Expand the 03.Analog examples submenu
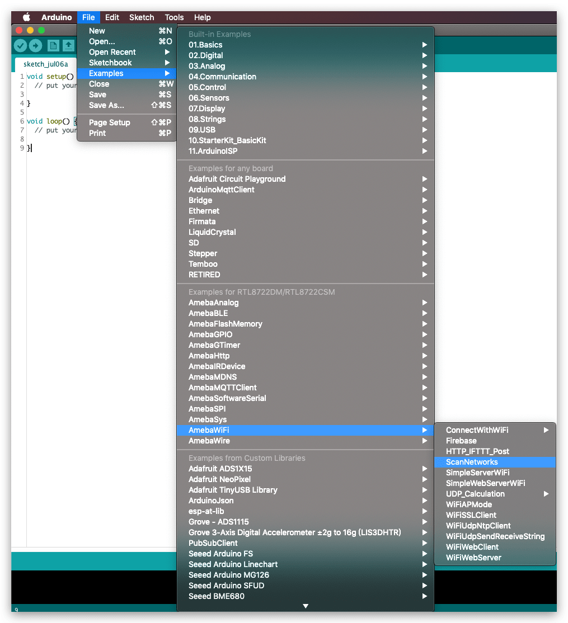The width and height of the screenshot is (568, 623). pos(306,66)
